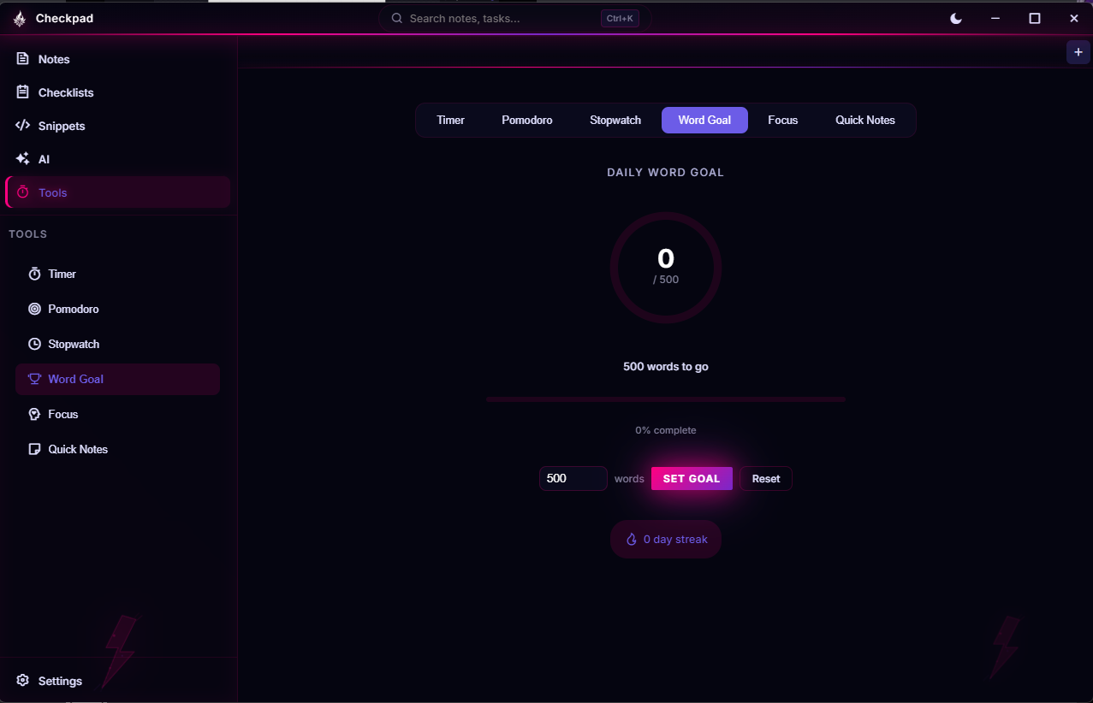Select the Stopwatch clock icon
Screen dimensions: 1093x703
pos(34,344)
